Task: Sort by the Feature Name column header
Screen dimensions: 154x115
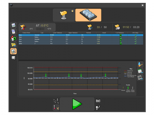Action: [26, 33]
